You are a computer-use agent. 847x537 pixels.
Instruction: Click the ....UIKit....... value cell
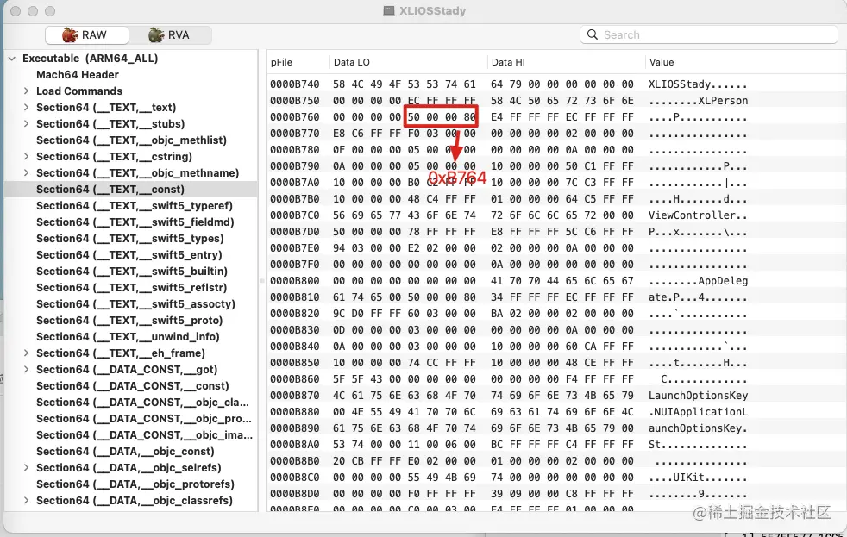click(699, 478)
